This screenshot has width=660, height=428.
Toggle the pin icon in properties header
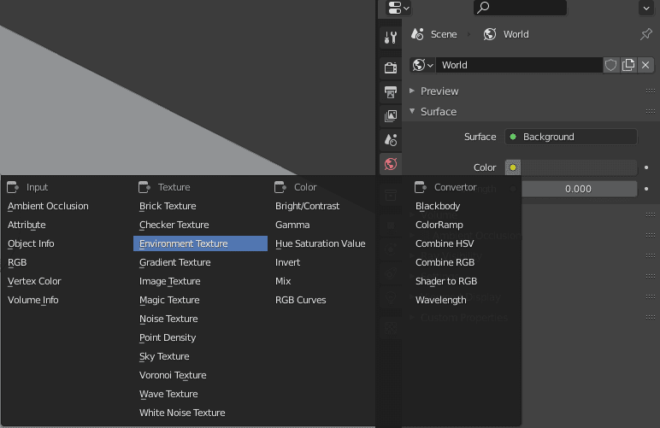click(x=646, y=34)
